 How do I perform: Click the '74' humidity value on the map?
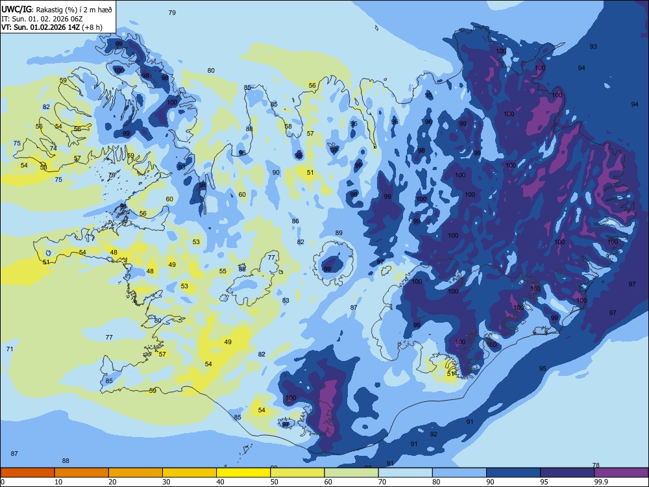click(x=53, y=148)
